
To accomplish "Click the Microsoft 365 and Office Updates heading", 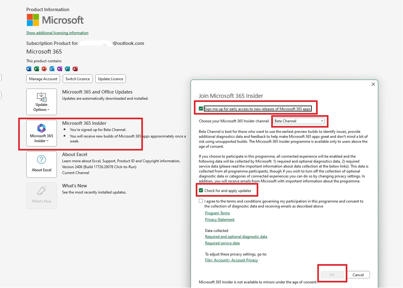I will (97, 92).
